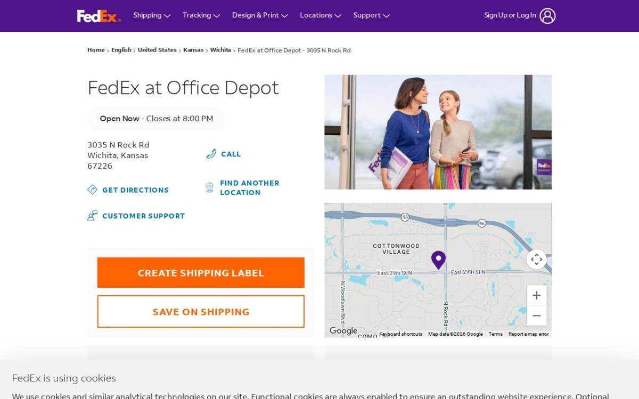
Task: Click the Google logo on map
Action: click(x=343, y=331)
